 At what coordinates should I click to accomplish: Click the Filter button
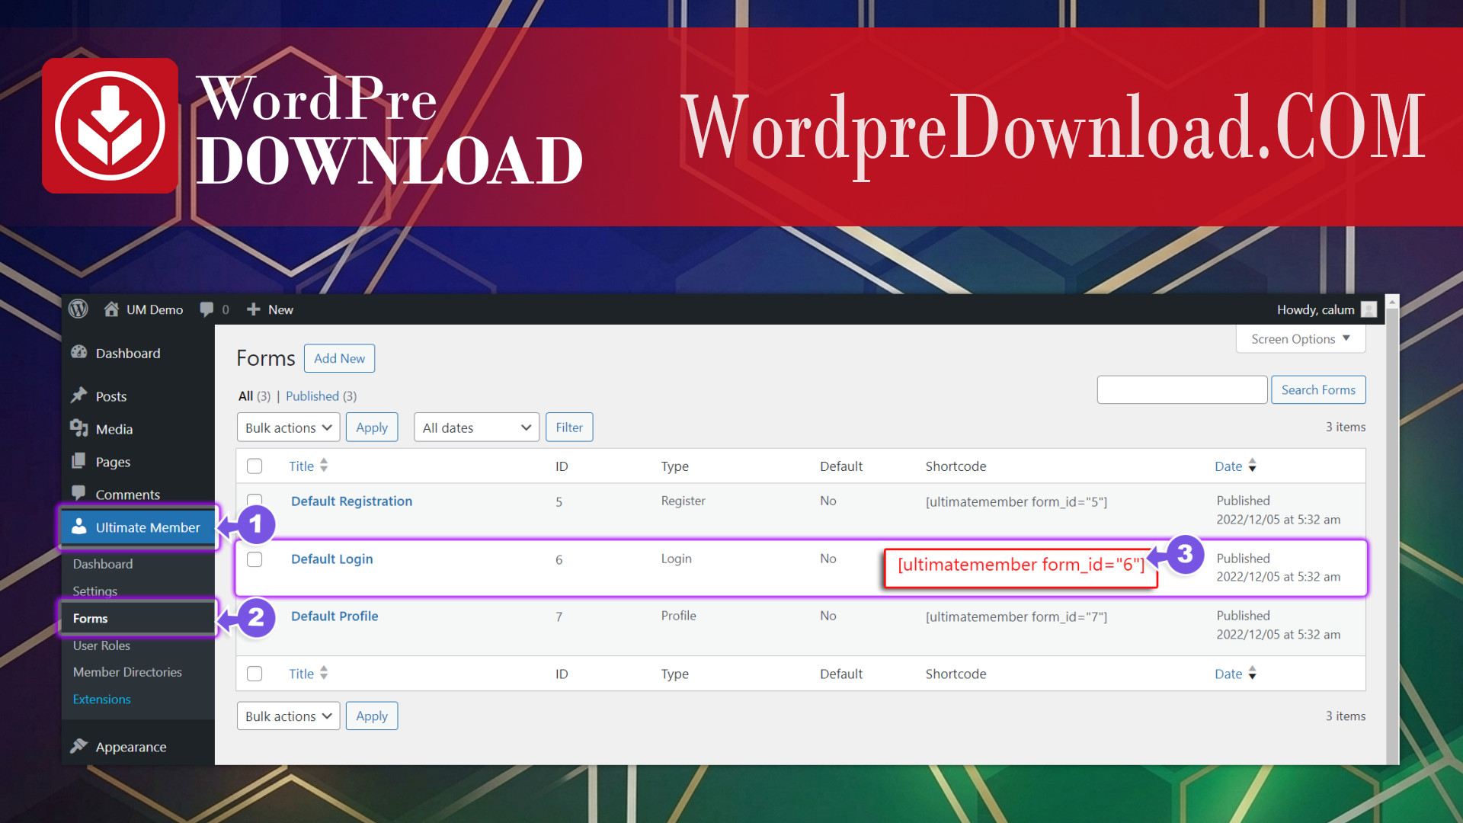pos(569,428)
